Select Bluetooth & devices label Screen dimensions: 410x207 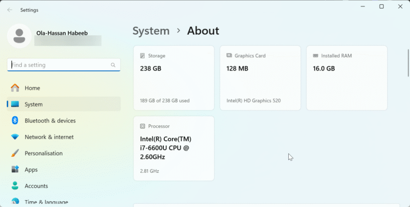50,121
